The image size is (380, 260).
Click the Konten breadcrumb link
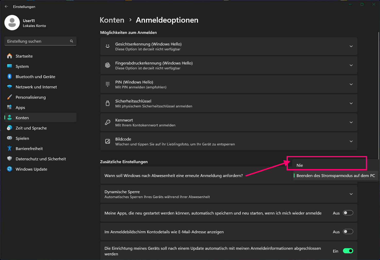[x=112, y=20]
